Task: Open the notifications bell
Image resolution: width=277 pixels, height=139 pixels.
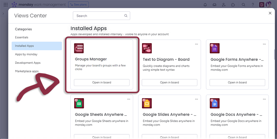Action: (x=205, y=5)
